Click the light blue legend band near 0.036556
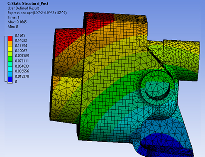The height and width of the screenshot is (157, 205). [10, 74]
